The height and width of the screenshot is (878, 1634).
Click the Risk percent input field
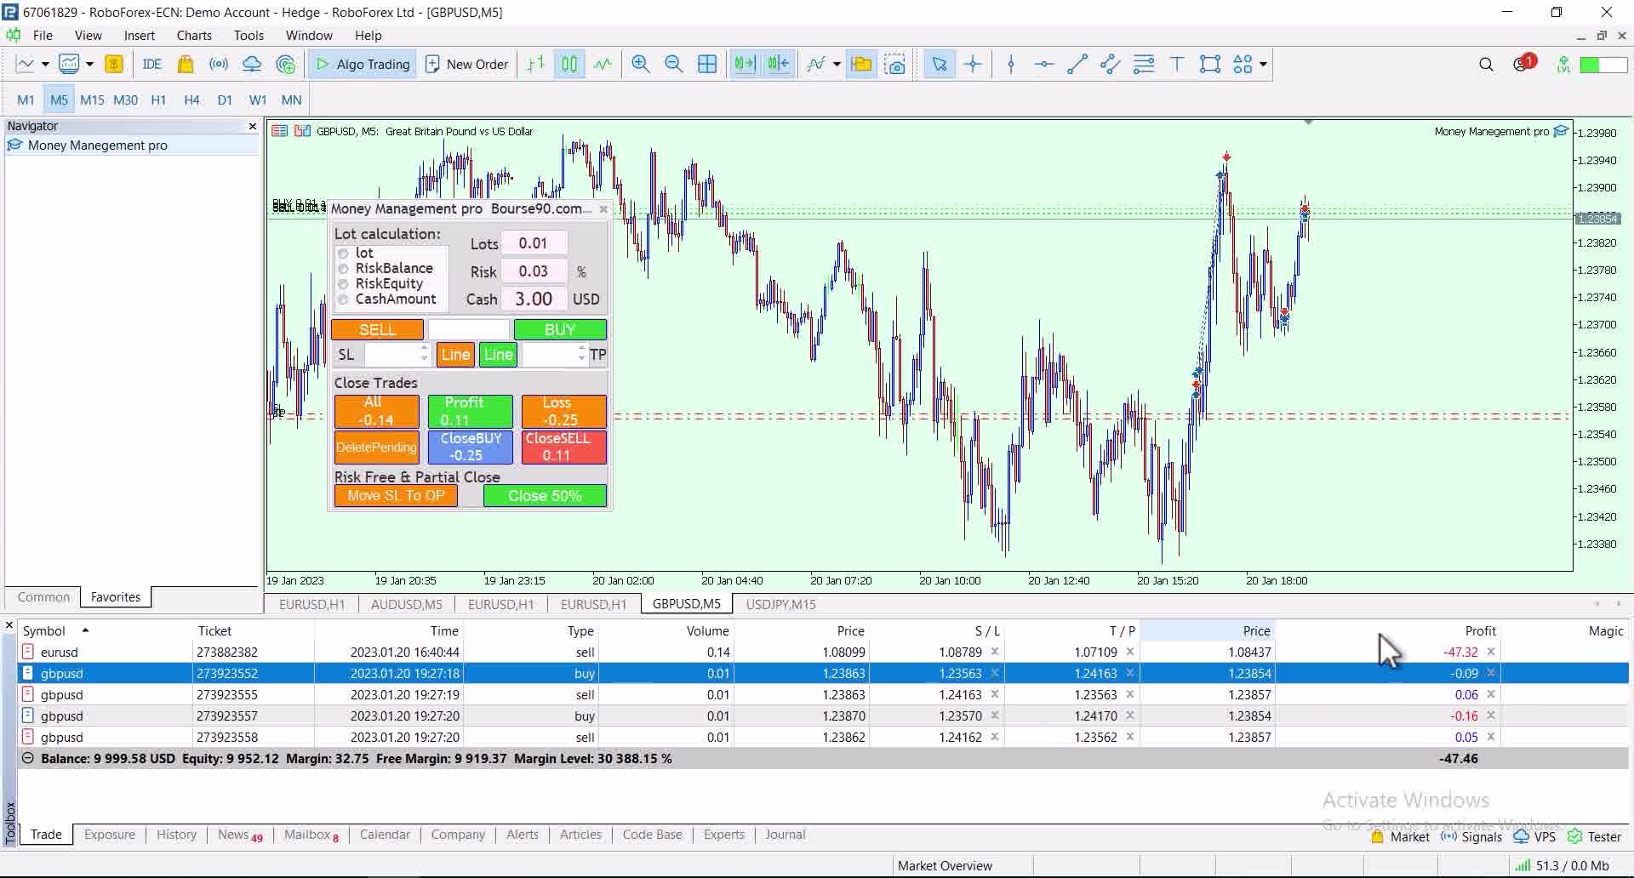pos(534,271)
